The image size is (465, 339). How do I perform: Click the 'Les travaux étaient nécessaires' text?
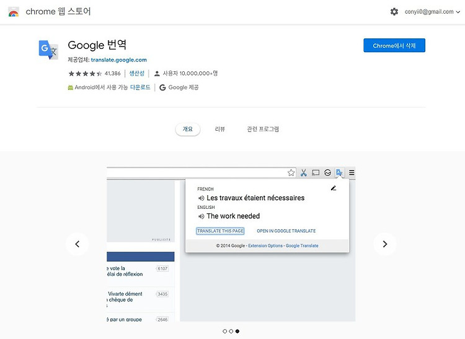tap(255, 198)
